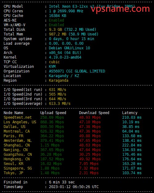Select the CPU Model value text

pyautogui.click(x=92, y=6)
